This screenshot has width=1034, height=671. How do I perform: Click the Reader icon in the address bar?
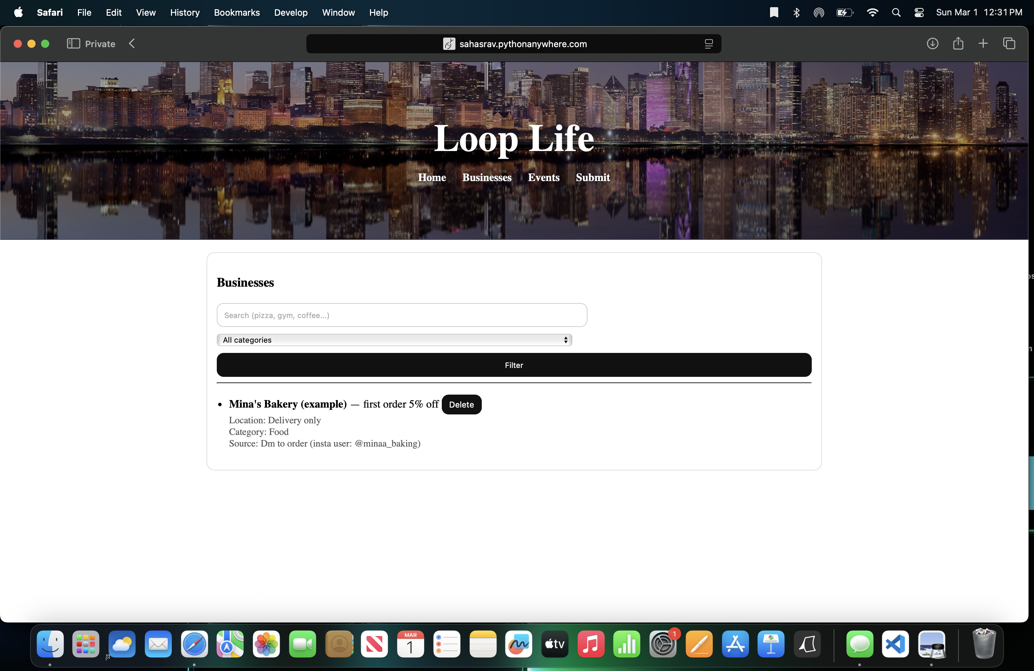pos(708,44)
